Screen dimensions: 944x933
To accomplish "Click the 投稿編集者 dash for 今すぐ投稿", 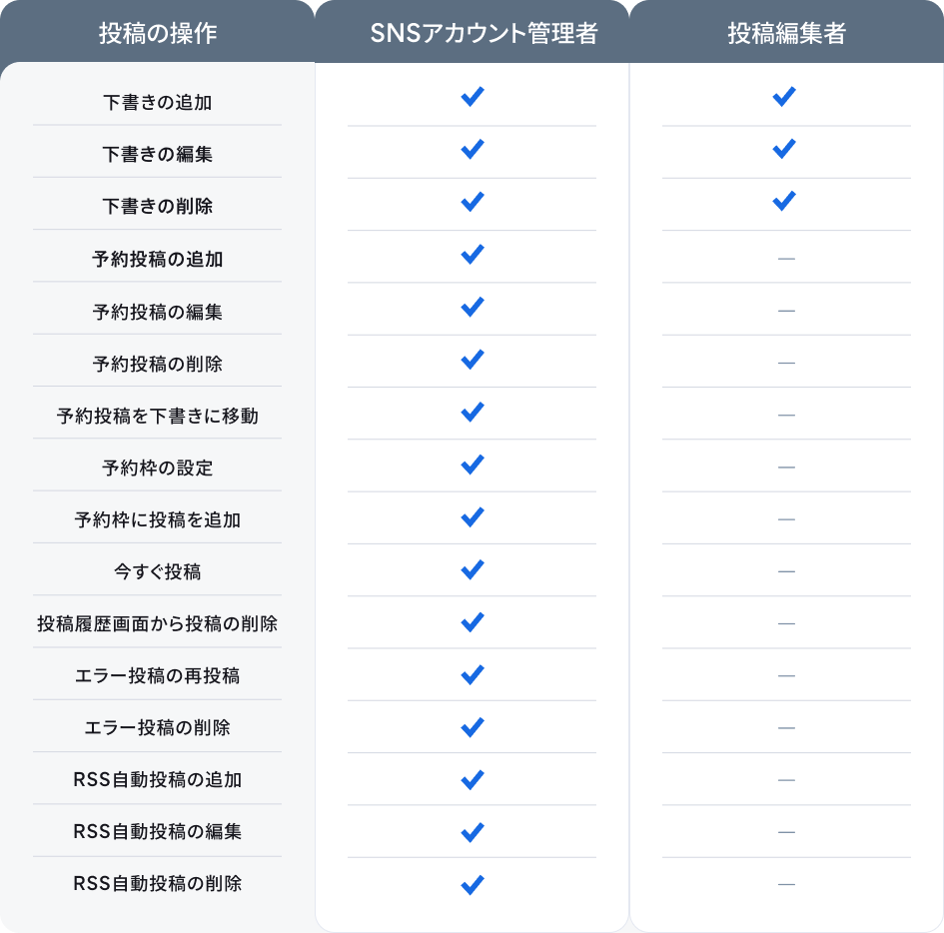I will point(786,571).
